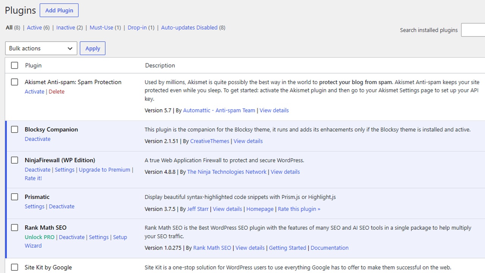
Task: Click the Akismet Anti-spam: Spam Protection title
Action: coord(73,82)
